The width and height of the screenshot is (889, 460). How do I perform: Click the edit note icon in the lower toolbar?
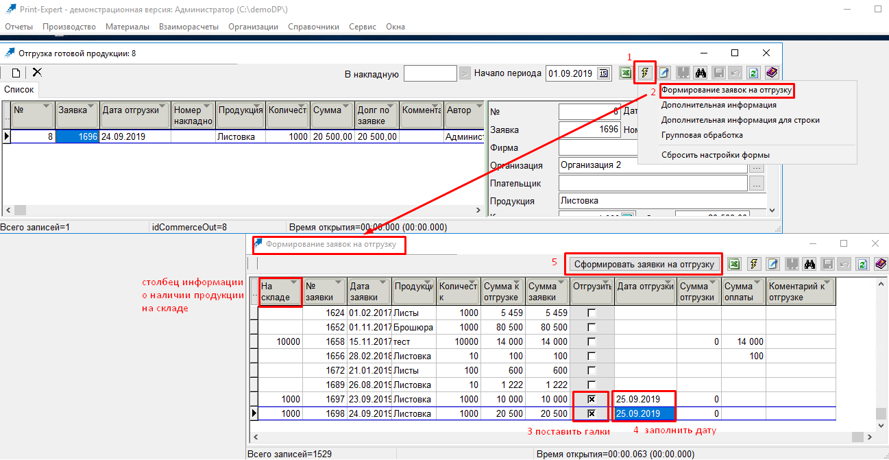click(773, 264)
